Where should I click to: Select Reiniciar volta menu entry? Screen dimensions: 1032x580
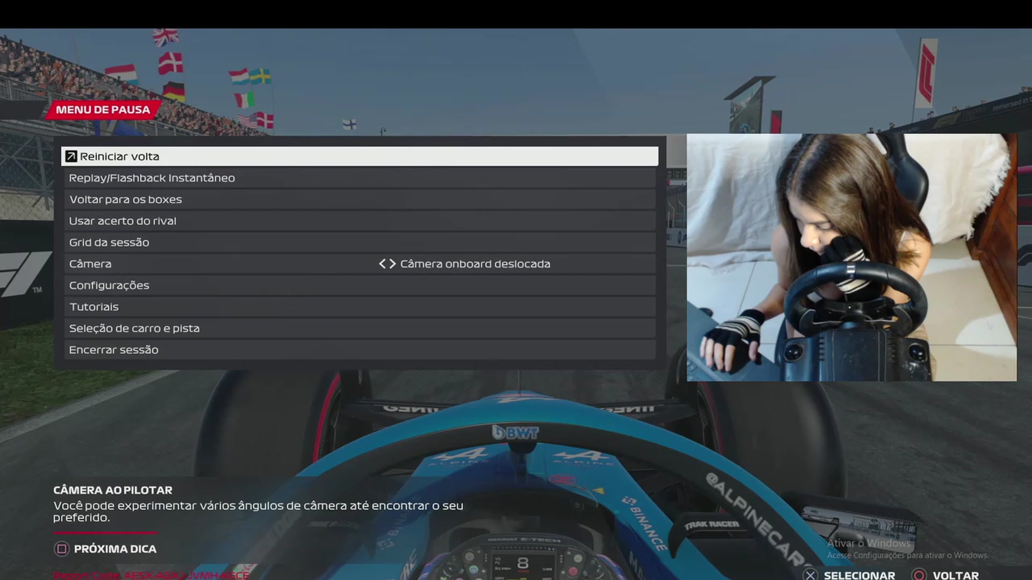point(360,156)
